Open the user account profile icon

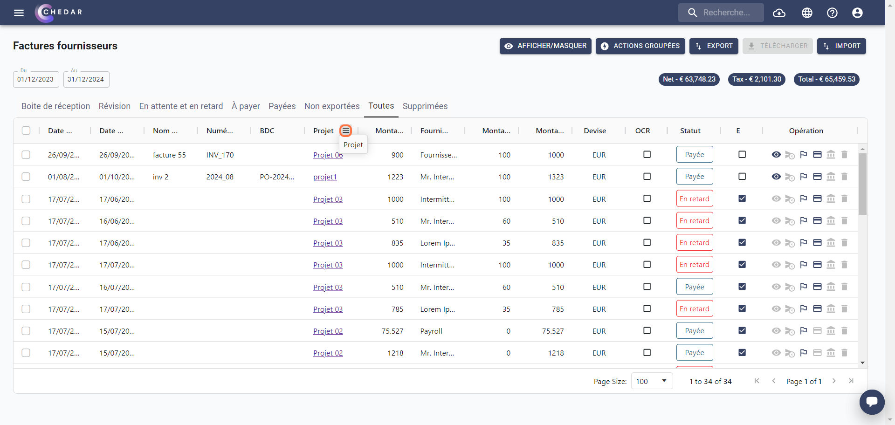(x=857, y=13)
